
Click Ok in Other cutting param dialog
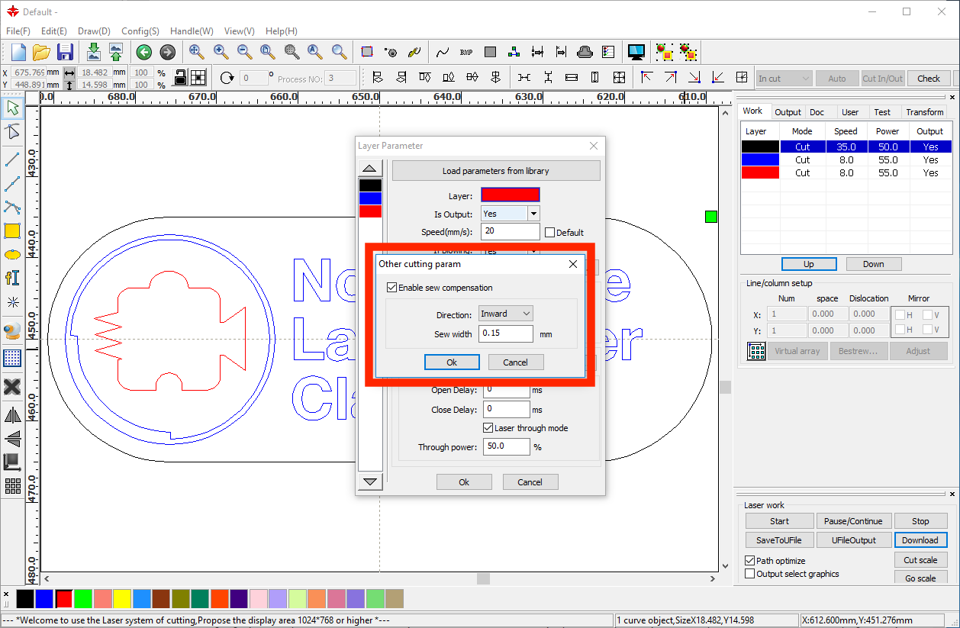pos(452,362)
